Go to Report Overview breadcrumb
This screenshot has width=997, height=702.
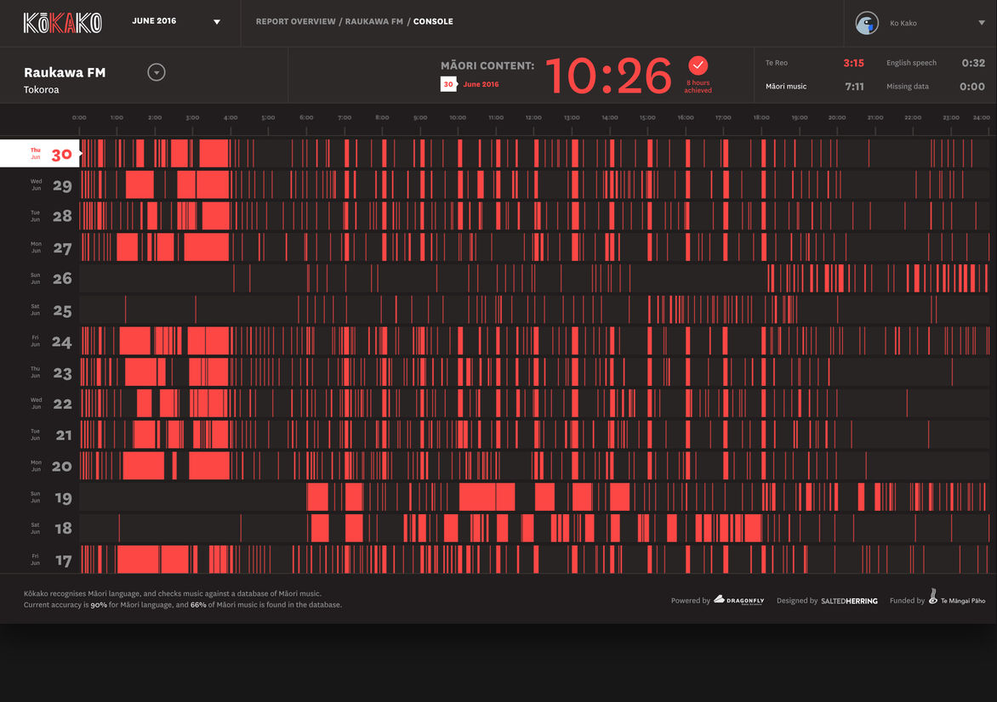pyautogui.click(x=295, y=21)
